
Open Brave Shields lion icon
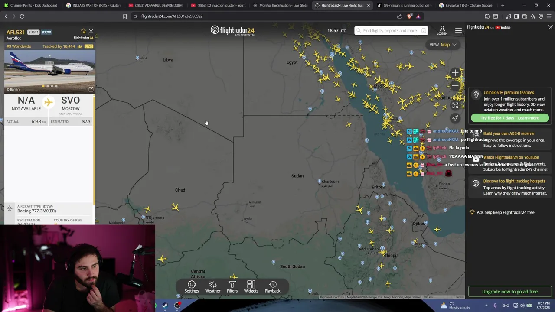[410, 16]
